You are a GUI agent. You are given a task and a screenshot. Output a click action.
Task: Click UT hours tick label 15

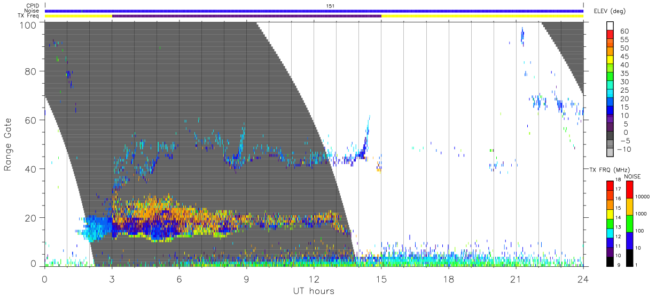pos(381,279)
